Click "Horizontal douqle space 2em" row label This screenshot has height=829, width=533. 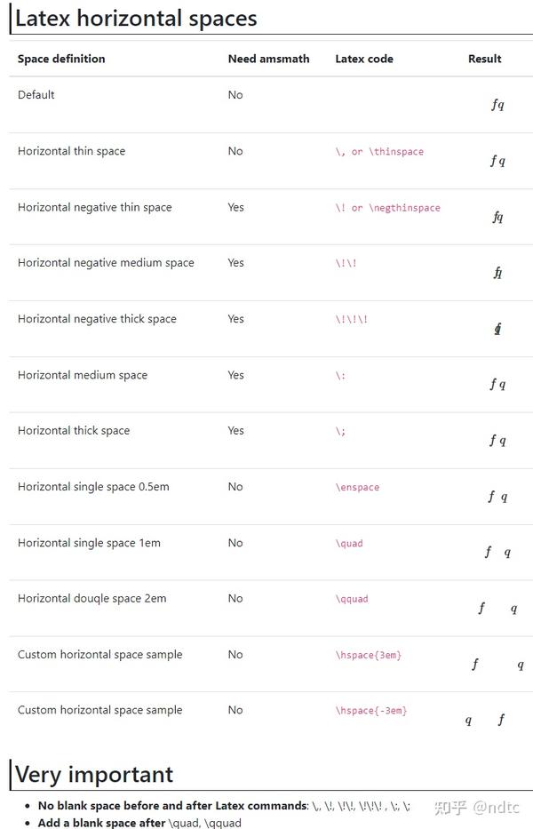[x=91, y=599]
